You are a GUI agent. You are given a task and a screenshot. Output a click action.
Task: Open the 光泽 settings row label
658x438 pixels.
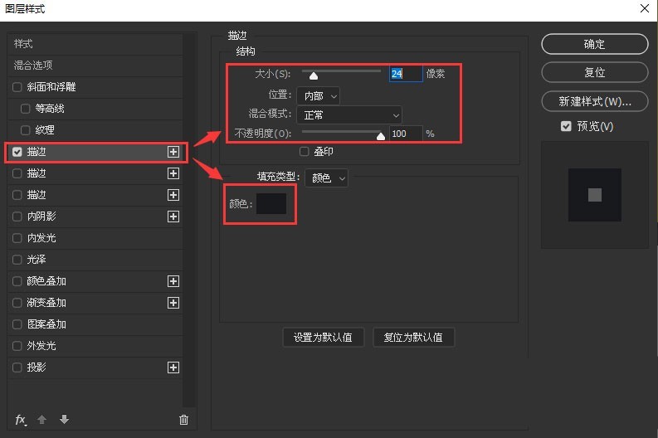pos(37,260)
